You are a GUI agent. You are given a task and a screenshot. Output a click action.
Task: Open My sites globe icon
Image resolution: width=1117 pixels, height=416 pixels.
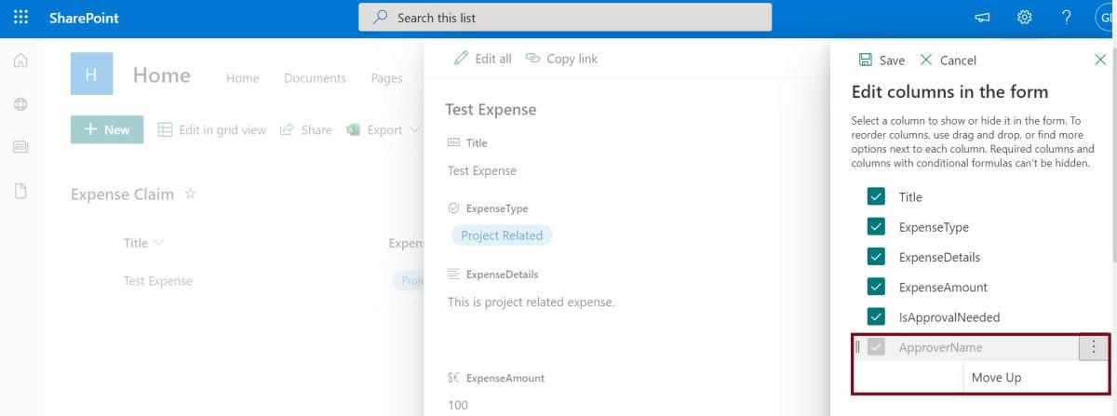click(20, 104)
